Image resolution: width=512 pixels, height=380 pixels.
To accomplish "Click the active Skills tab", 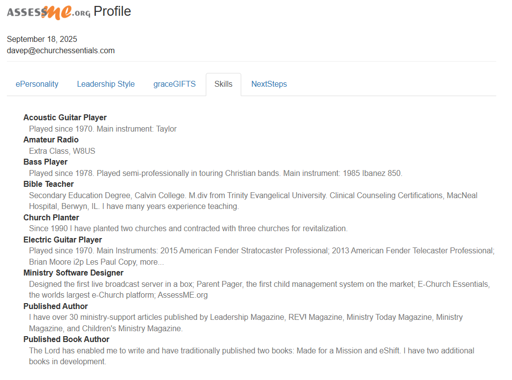I will pos(223,84).
